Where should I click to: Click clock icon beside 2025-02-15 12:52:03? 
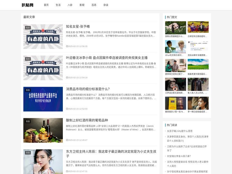point(67,109)
